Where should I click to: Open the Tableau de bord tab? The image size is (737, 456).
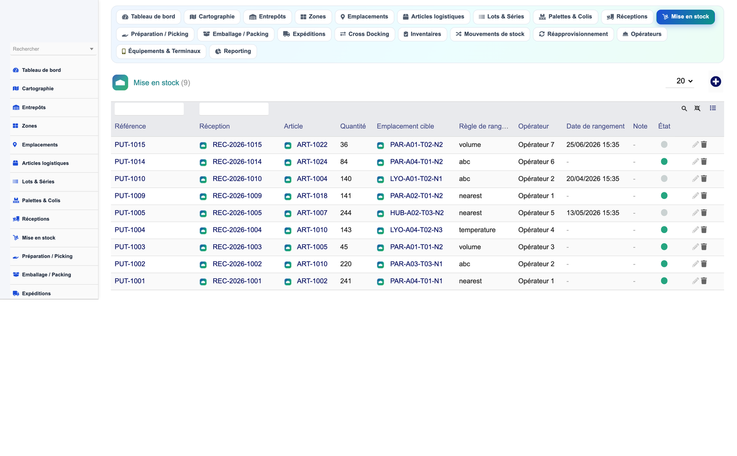(x=148, y=17)
